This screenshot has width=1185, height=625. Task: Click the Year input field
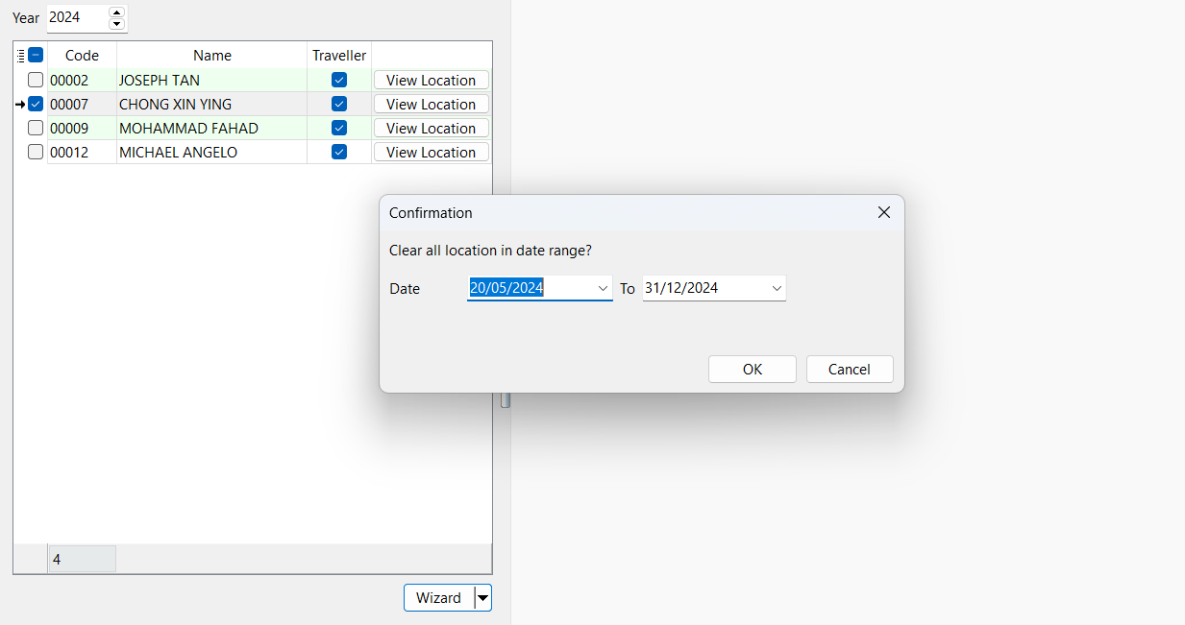(x=75, y=17)
